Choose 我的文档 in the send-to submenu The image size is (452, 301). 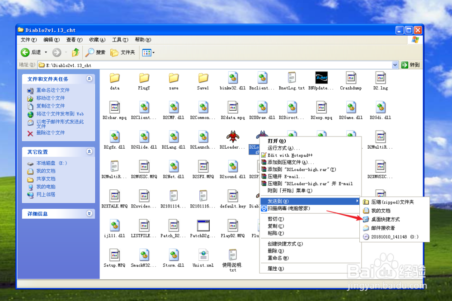pos(395,211)
